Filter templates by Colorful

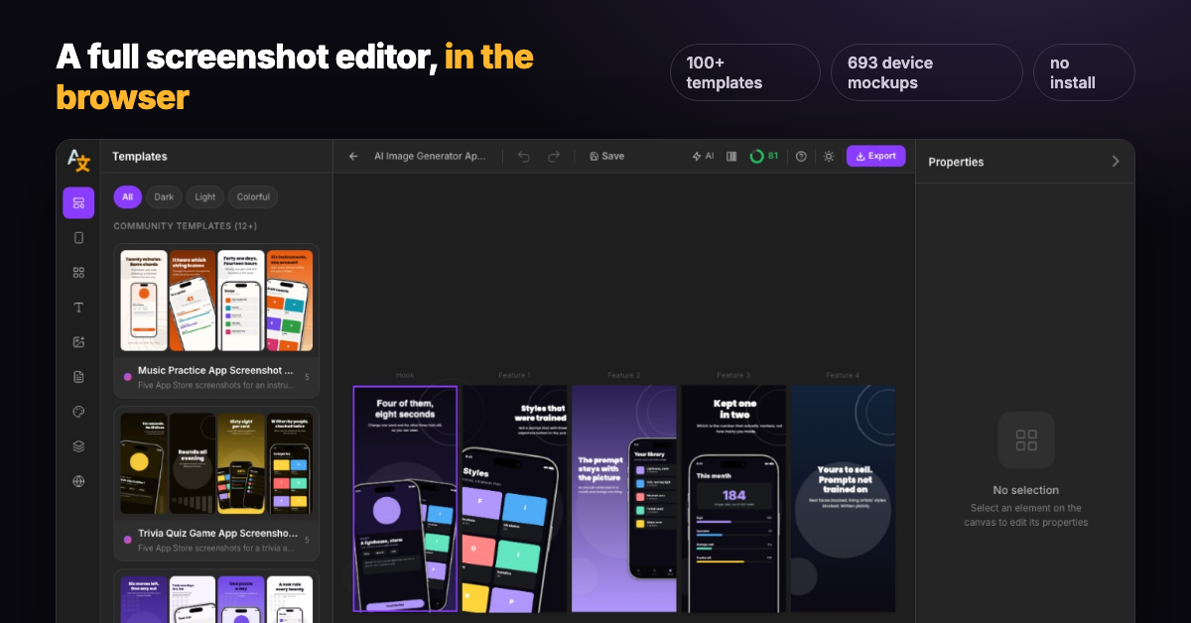tap(253, 196)
